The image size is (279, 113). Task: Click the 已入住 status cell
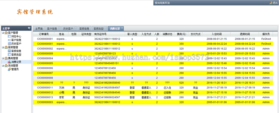point(167,87)
